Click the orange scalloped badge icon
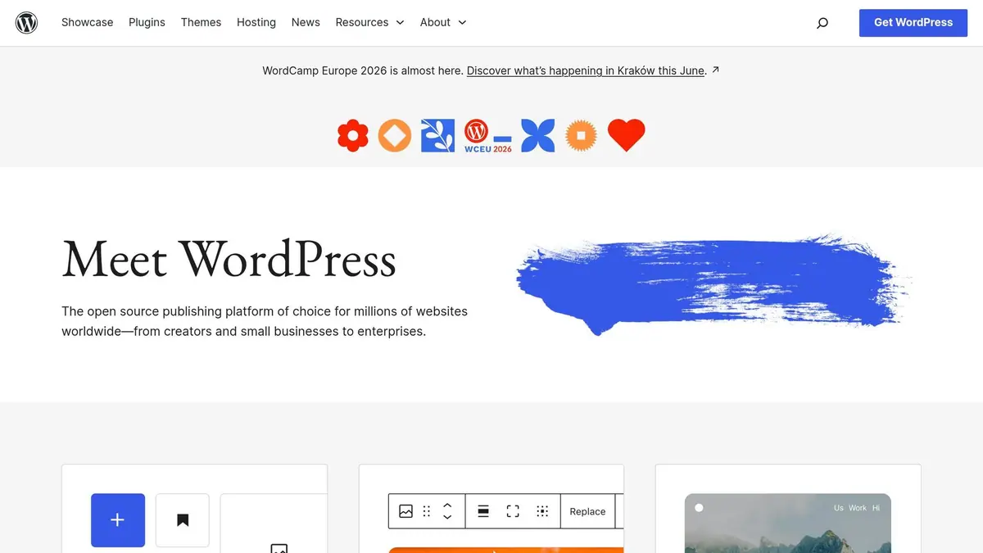Screen dimensions: 983x553 582,135
